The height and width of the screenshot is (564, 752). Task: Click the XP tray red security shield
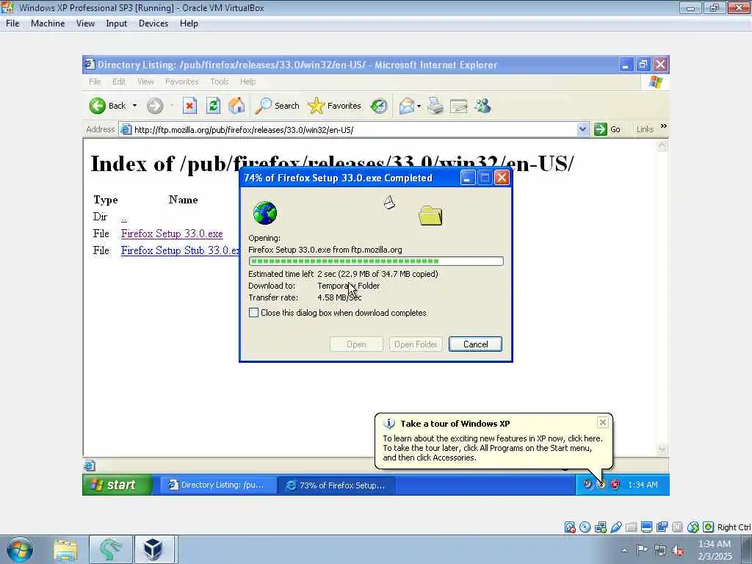pyautogui.click(x=615, y=485)
